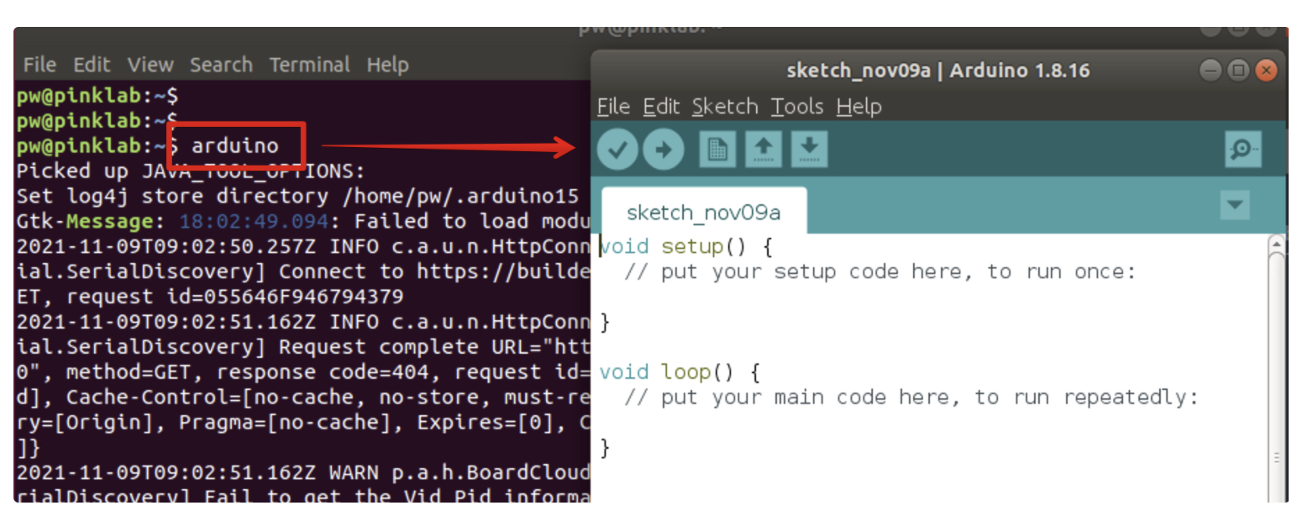The image size is (1297, 516).
Task: Click 'Set log4j store directory' terminal line
Action: click(x=298, y=197)
